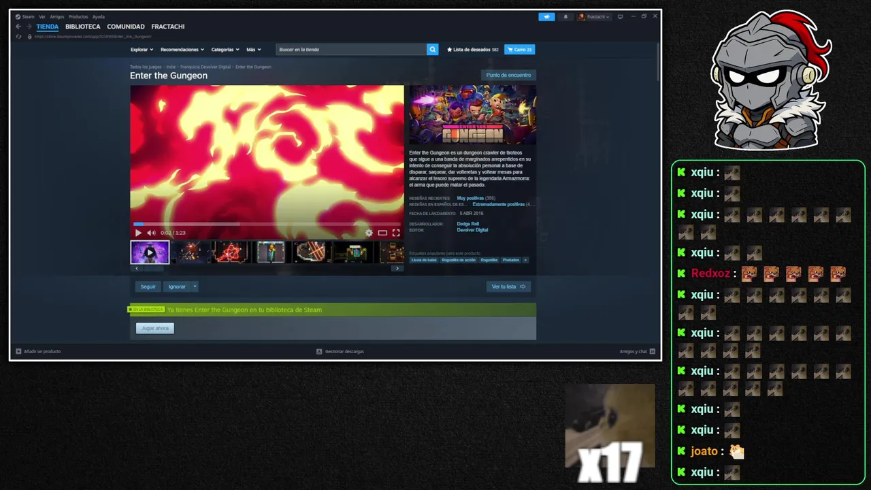This screenshot has height=490, width=871.
Task: Click the store URL address text
Action: tap(92, 37)
